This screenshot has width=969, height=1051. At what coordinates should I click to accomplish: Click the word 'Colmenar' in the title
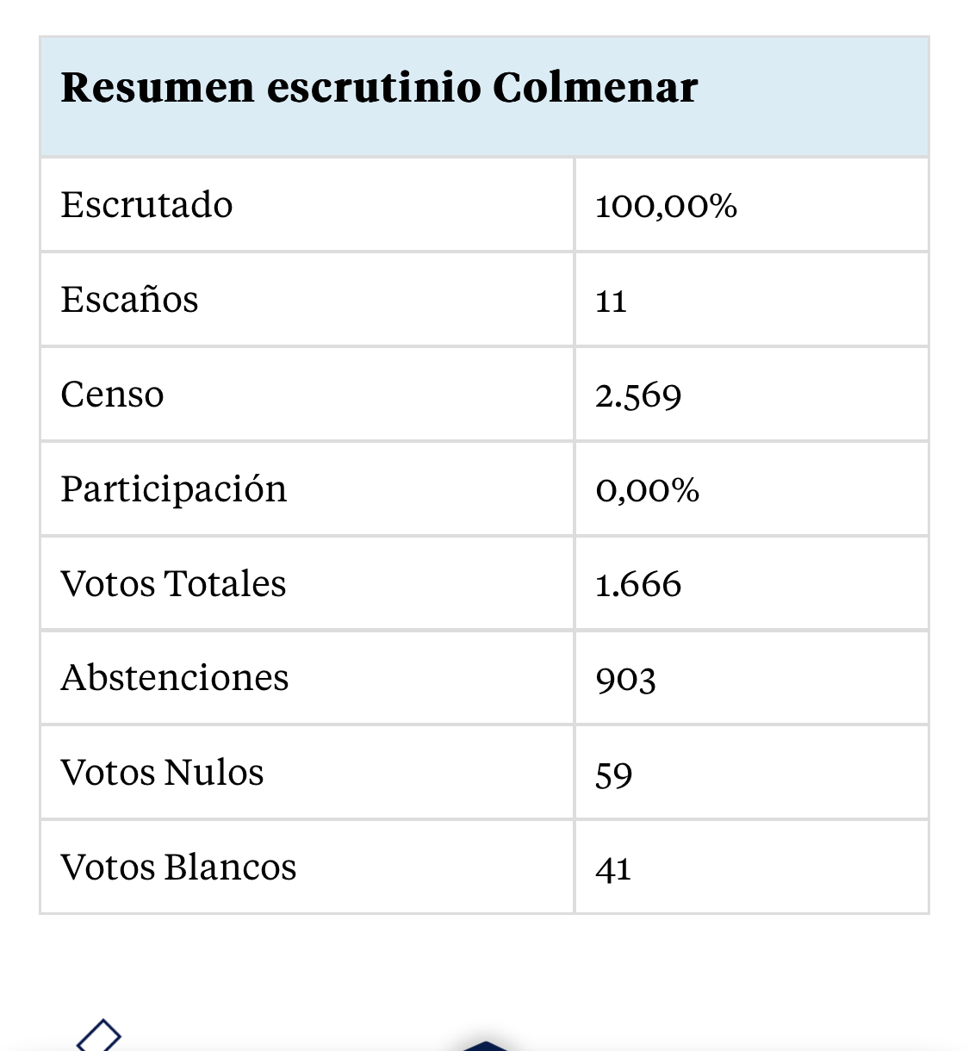[x=595, y=87]
